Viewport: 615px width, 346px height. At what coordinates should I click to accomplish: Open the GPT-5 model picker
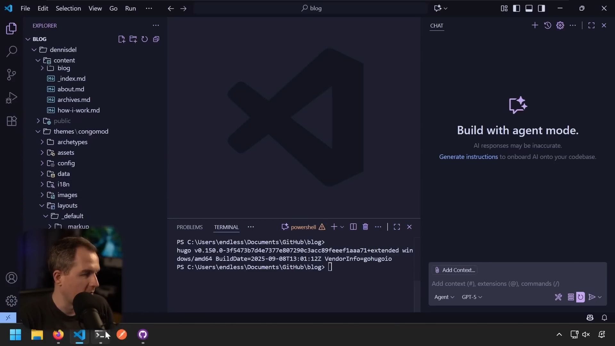tap(471, 297)
